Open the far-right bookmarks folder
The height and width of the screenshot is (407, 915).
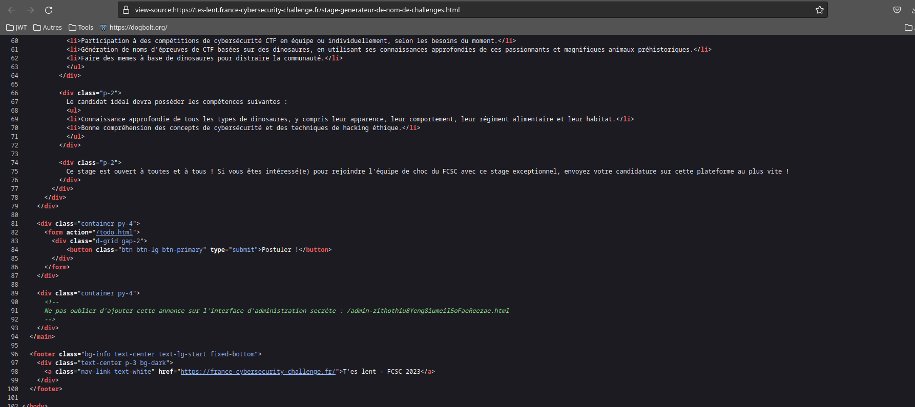point(909,27)
